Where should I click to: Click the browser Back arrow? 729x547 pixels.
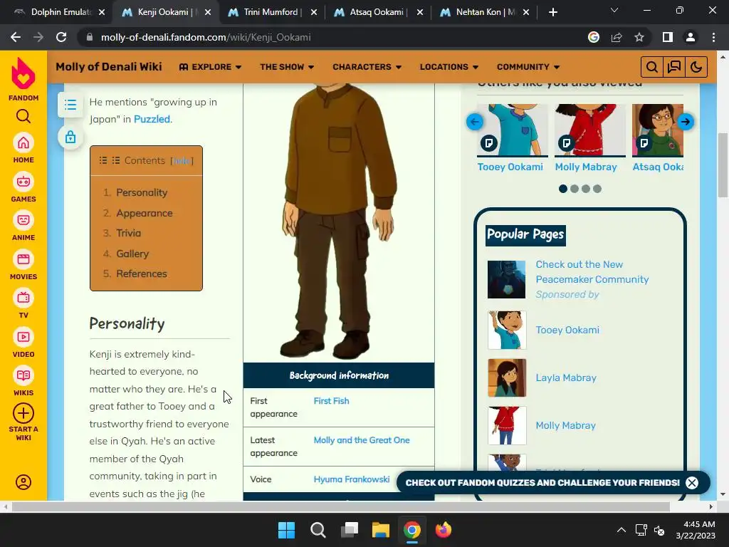click(16, 37)
